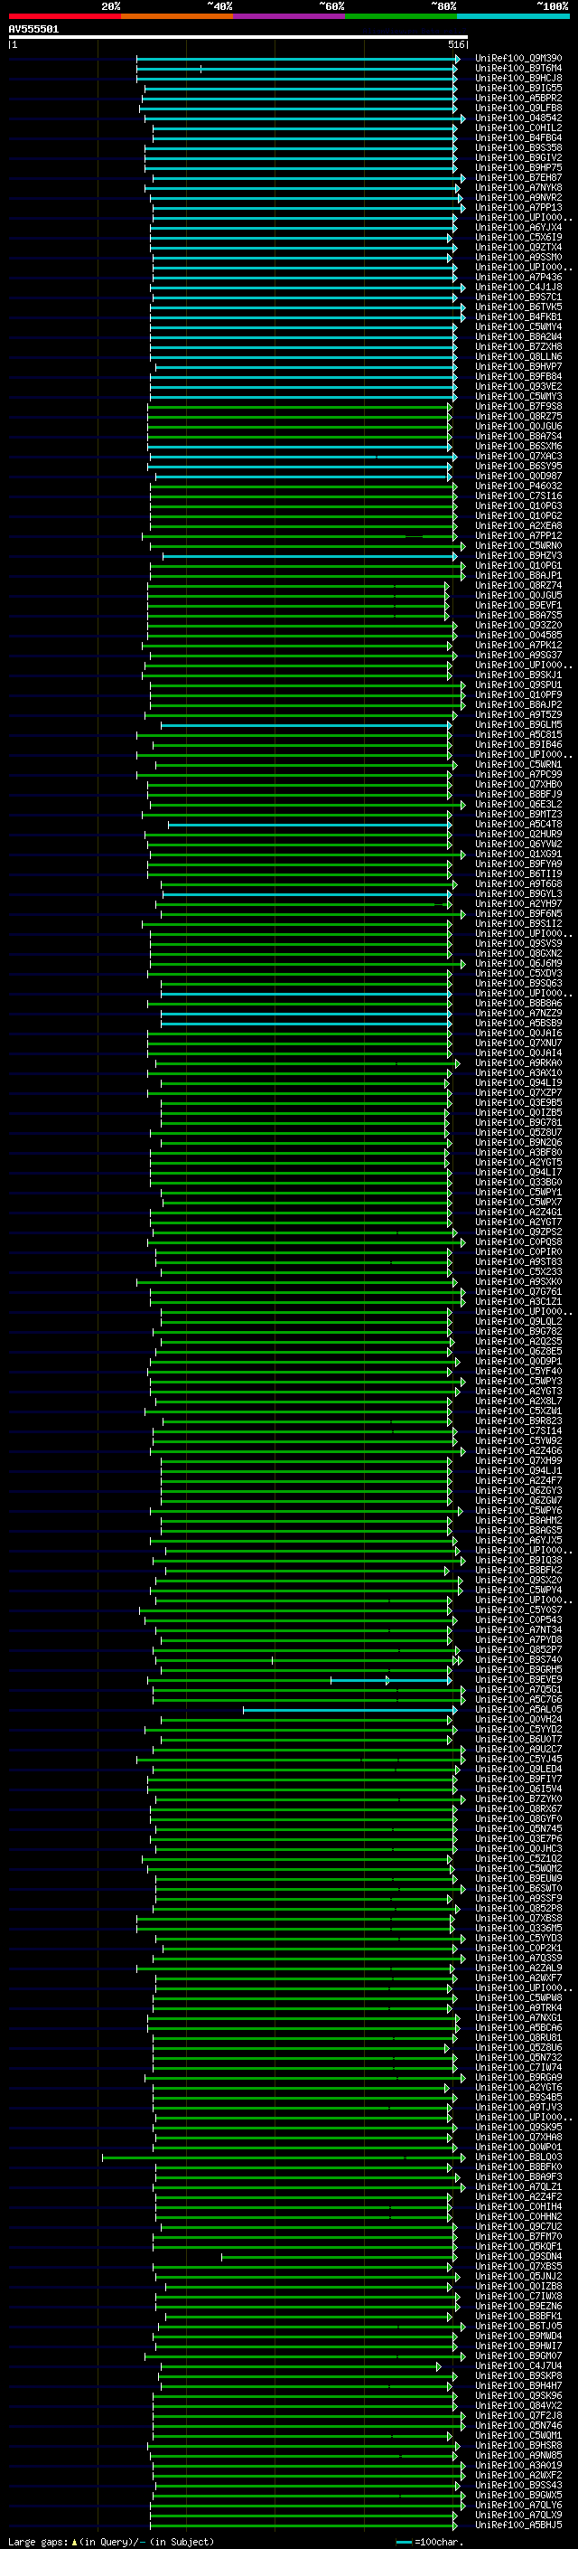
Task: Open hit UniRef100_B9IG55
Action: [x=518, y=88]
